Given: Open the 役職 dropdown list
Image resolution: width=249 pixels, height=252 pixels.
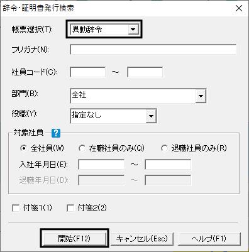Looking at the screenshot, I should click(151, 116).
